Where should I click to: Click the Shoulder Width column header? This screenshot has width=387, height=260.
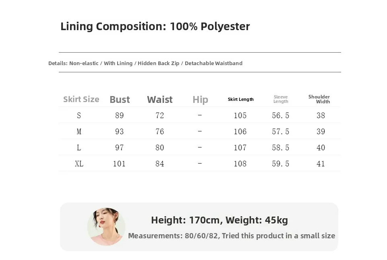coord(320,99)
